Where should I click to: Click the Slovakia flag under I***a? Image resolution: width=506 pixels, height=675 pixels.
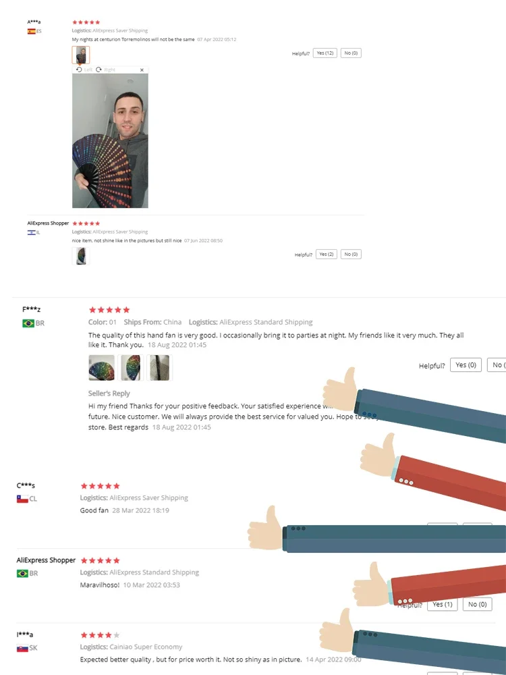coord(22,648)
